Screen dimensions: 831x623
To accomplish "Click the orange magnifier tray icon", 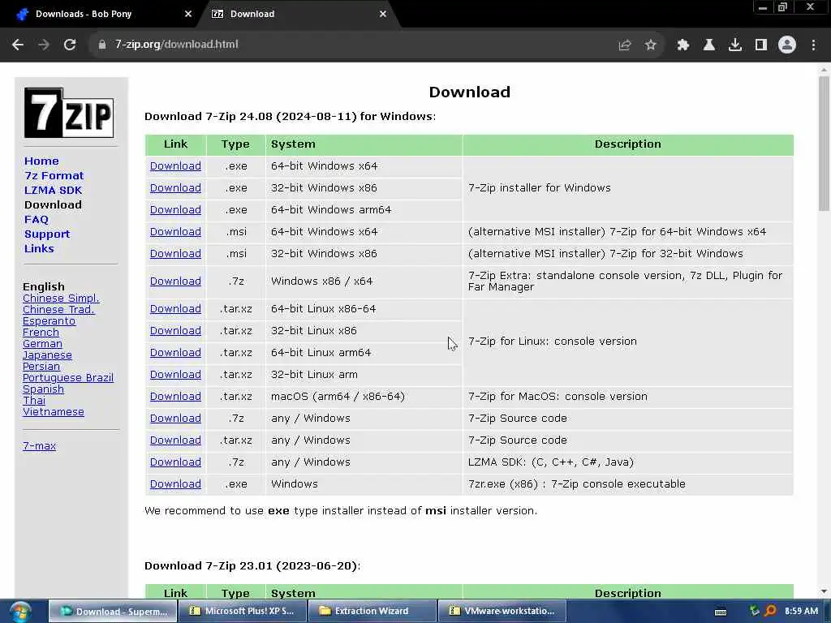I will pos(771,611).
